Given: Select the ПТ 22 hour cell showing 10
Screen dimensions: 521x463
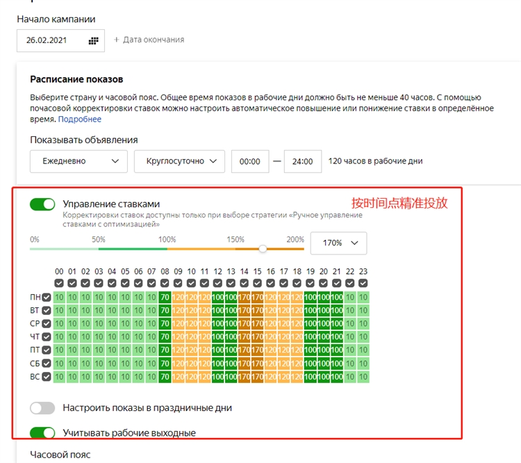Looking at the screenshot, I should tap(350, 350).
